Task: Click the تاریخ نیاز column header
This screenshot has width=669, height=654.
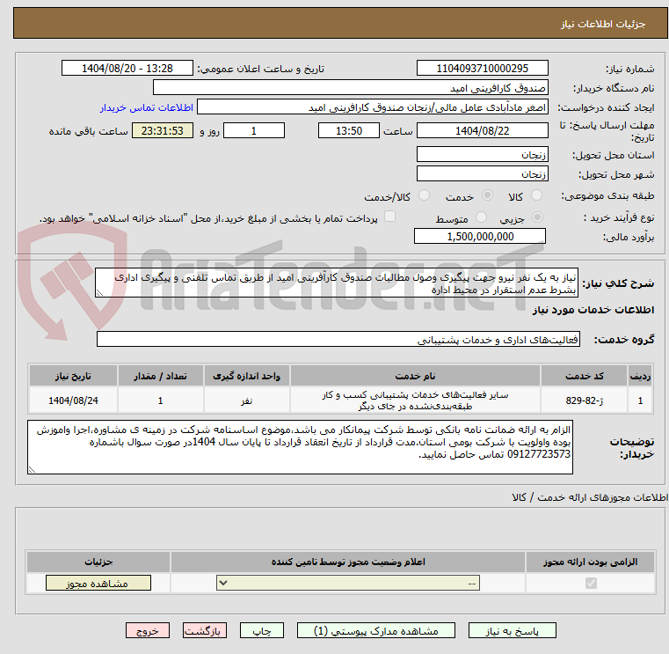Action: 73,376
